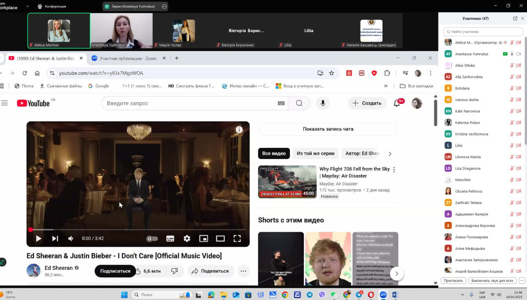527x300 pixels.
Task: Turn on subtitles in the video player
Action: click(x=170, y=238)
